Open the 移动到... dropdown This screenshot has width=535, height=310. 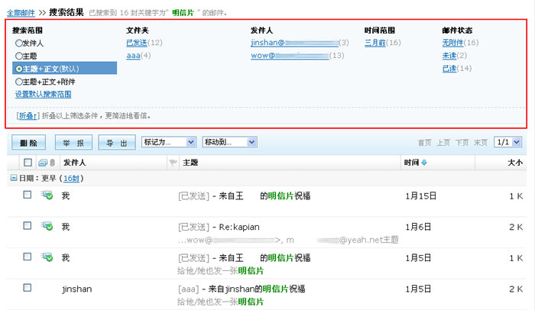pyautogui.click(x=228, y=142)
